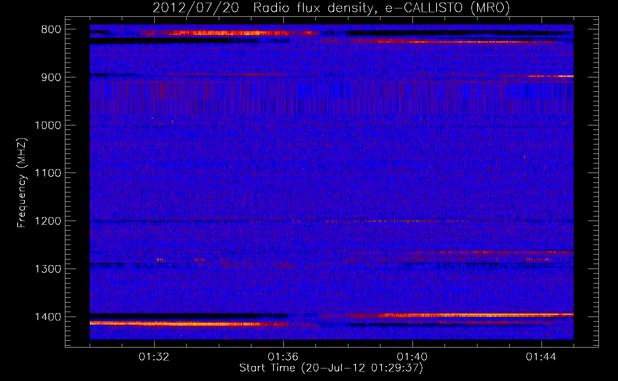Click the 01:32 time axis label
The width and height of the screenshot is (618, 381).
click(154, 357)
